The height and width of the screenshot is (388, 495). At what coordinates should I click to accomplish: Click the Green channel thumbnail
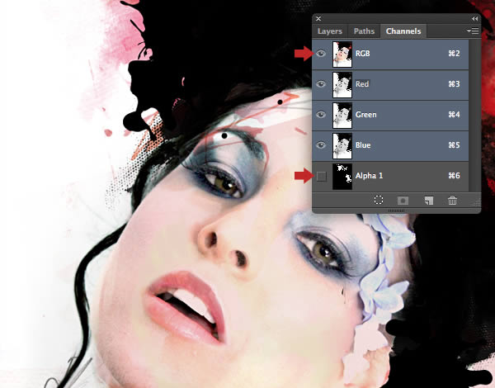342,116
